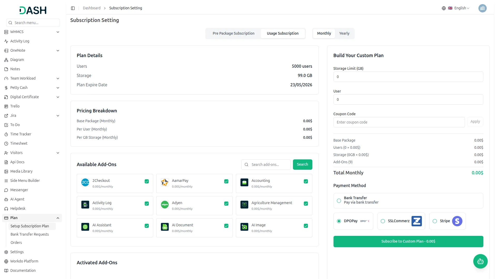Click the green Search add-ons button
The image size is (496, 279).
tap(302, 164)
